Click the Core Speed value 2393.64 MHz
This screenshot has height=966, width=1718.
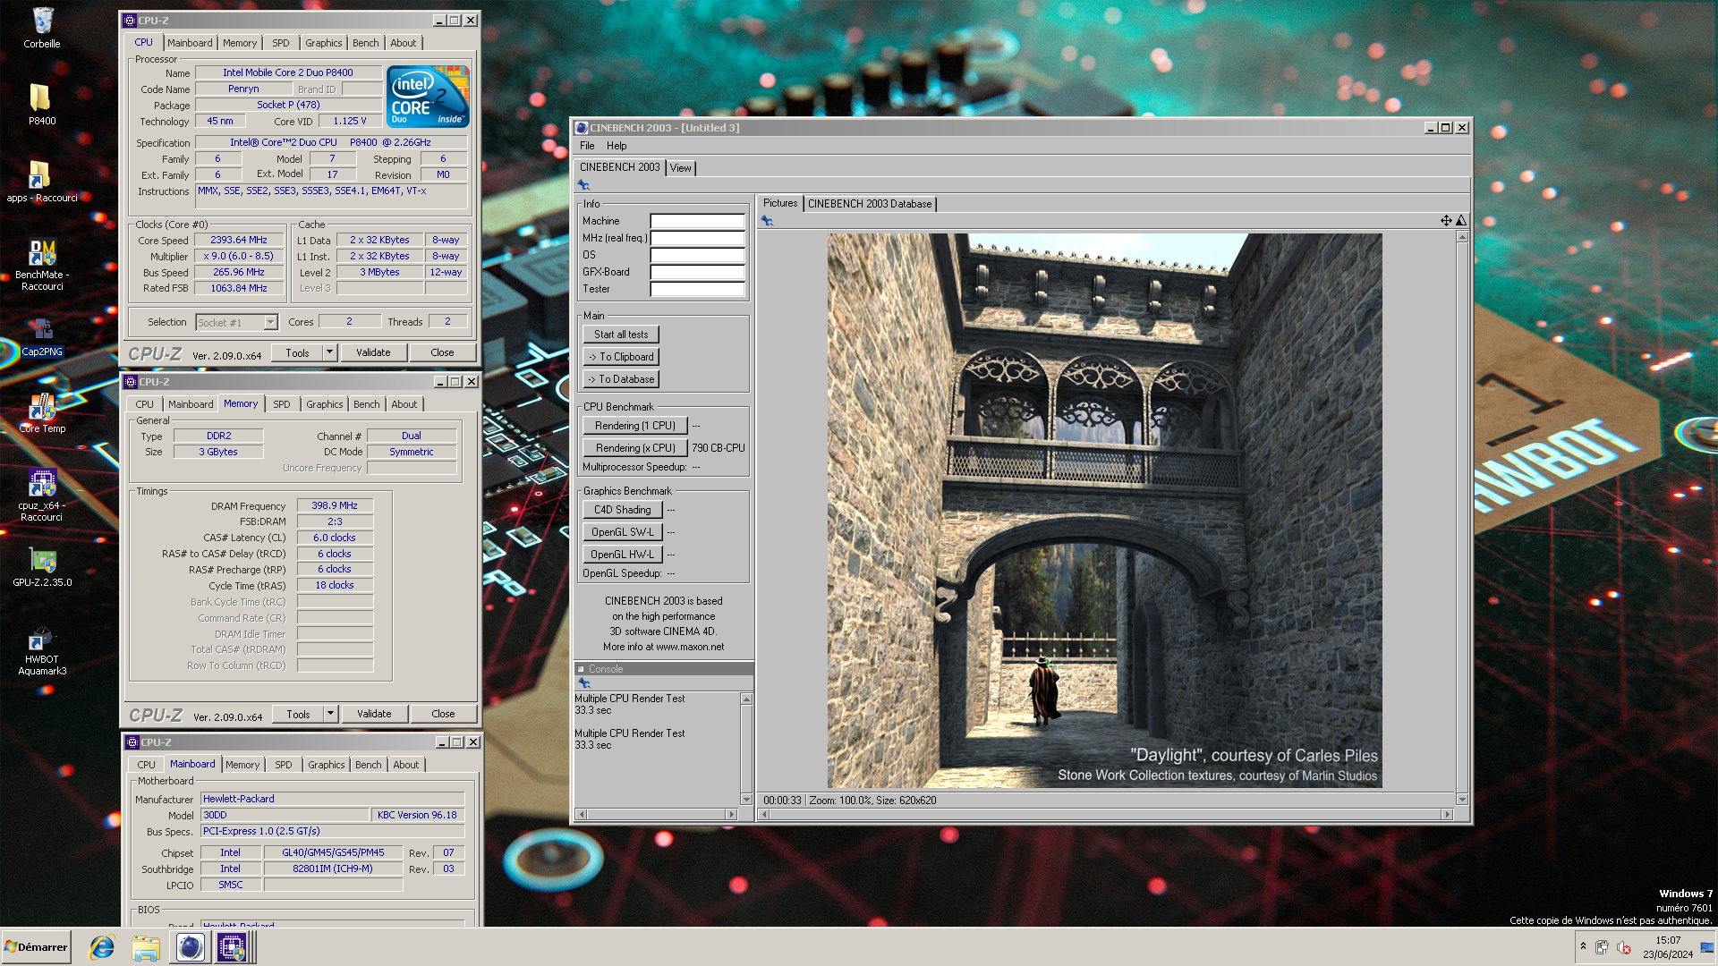[x=239, y=240]
